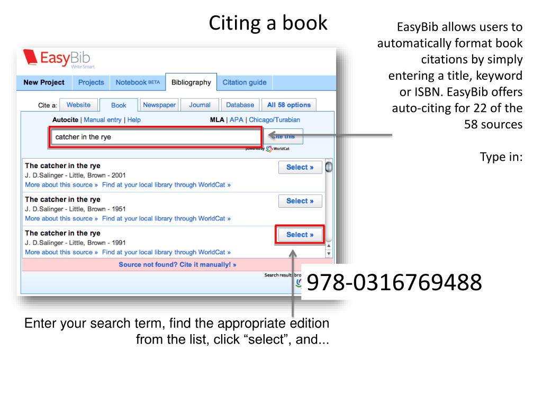Viewport: 542px width, 406px height.
Task: Select MLA citation style
Action: click(217, 120)
